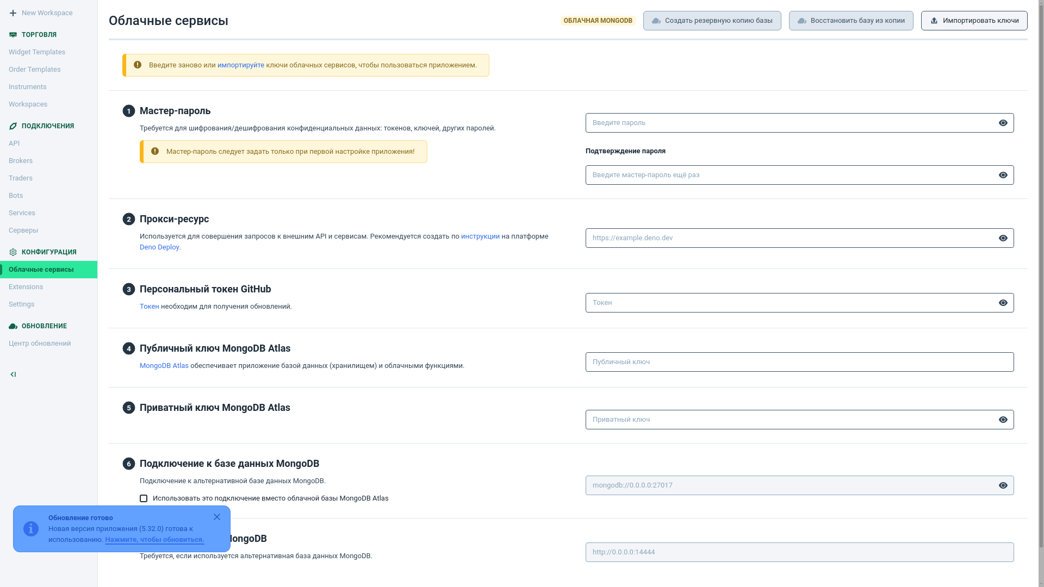Click the plus icon next to New Workspace
Screen dimensions: 1044x587
[x=13, y=13]
